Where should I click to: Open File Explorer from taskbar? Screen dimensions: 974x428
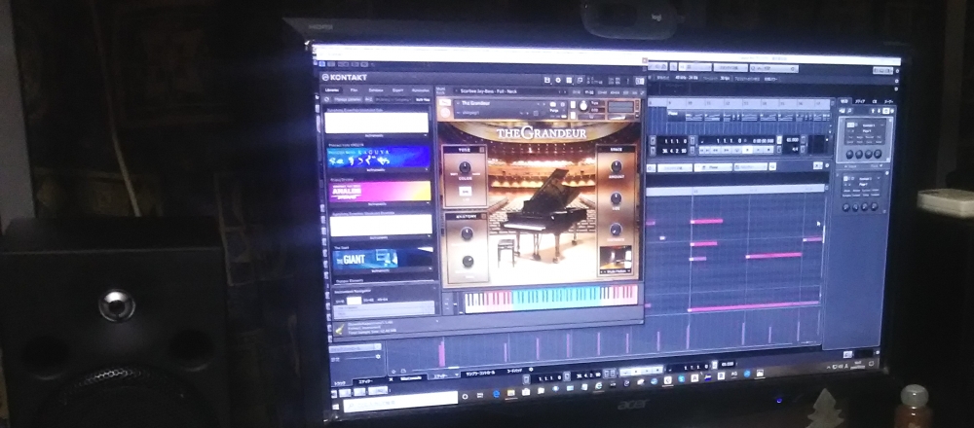click(511, 393)
